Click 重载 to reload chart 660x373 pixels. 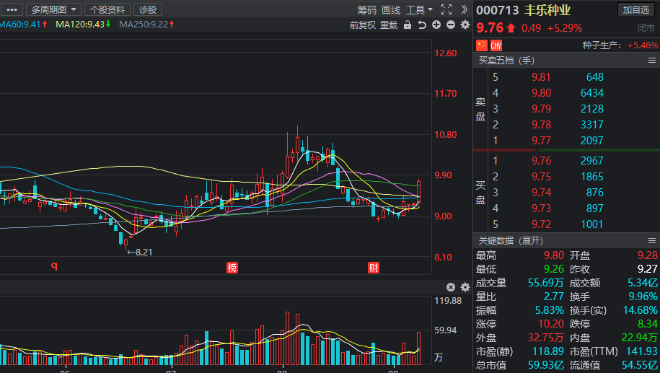(x=389, y=25)
